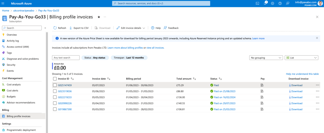324x133 pixels.
Task: Open more options for invoice G019867390
Action: click(x=317, y=109)
